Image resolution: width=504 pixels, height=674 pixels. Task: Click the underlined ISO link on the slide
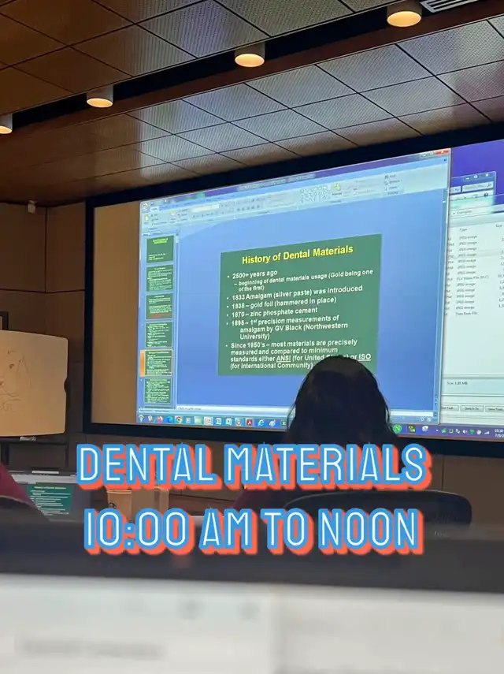pos(364,356)
